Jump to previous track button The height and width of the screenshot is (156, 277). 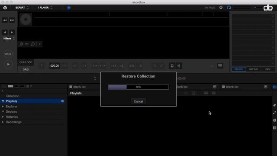pos(5,20)
